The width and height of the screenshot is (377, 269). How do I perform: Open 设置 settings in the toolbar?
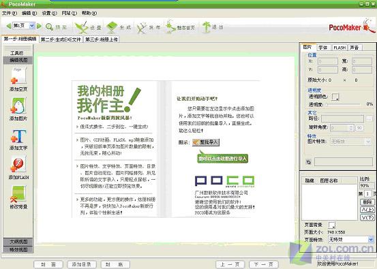pyautogui.click(x=88, y=27)
